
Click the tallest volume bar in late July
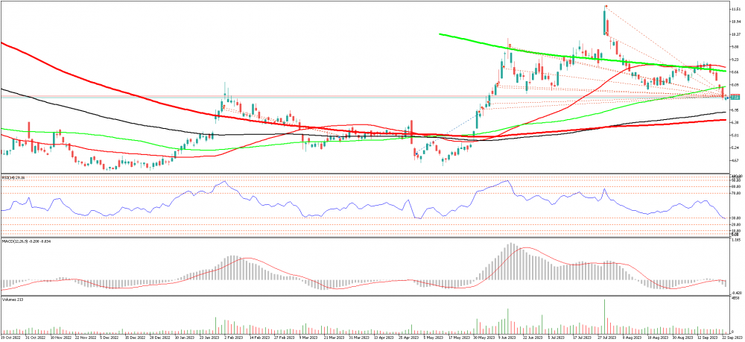point(605,316)
